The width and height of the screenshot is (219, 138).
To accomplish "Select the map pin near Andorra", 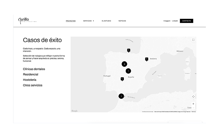I will [146, 59].
